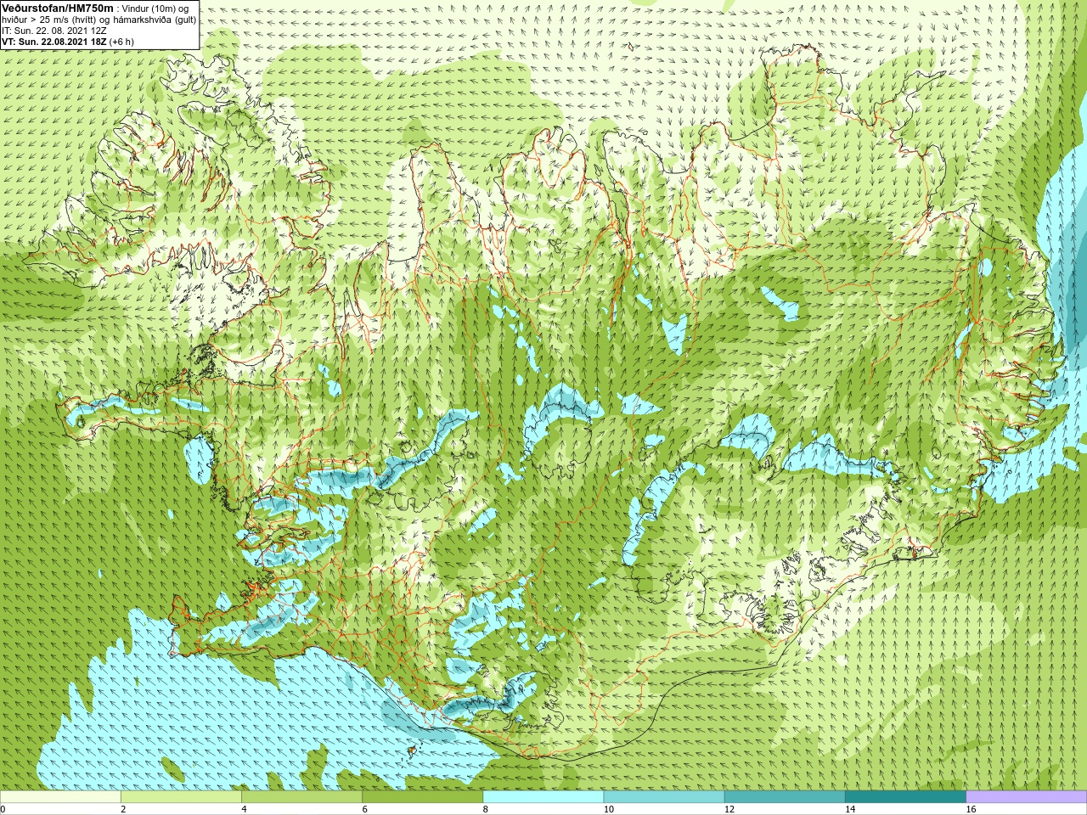Screen dimensions: 1087x815
Task: Click the '8' label on the color scale
Action: (x=486, y=809)
